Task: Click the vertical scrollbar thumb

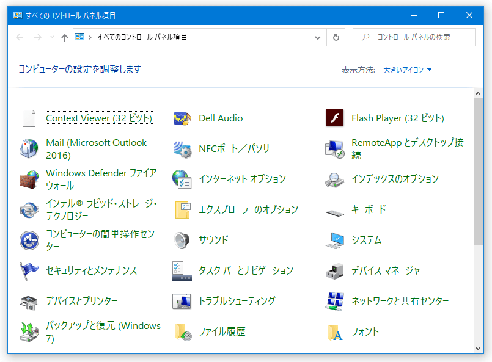Action: point(478,172)
